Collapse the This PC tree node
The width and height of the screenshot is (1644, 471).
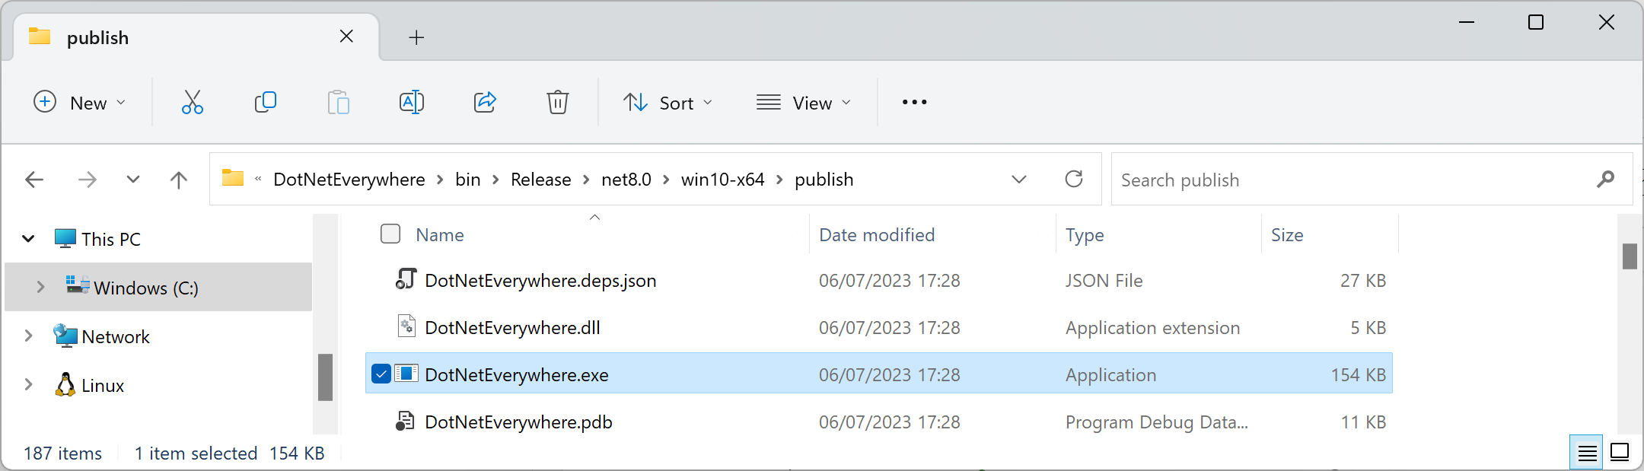(28, 239)
